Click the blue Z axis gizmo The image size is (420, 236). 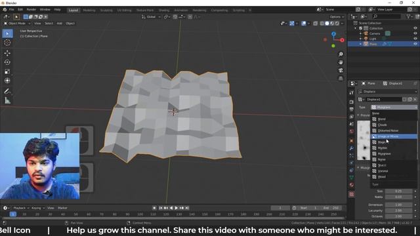pyautogui.click(x=333, y=34)
